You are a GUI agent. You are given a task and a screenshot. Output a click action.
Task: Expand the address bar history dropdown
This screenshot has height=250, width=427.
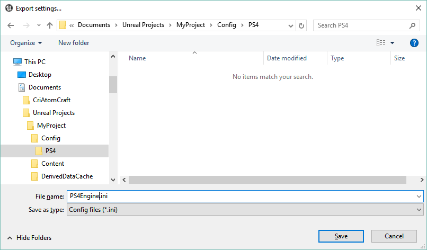click(x=290, y=25)
